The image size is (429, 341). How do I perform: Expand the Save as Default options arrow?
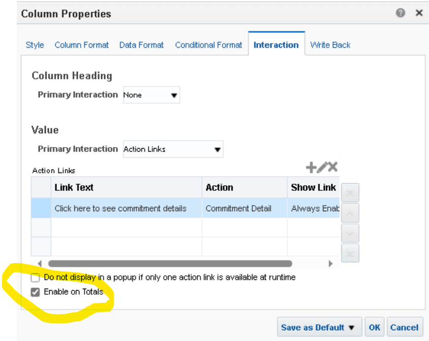[x=352, y=328]
